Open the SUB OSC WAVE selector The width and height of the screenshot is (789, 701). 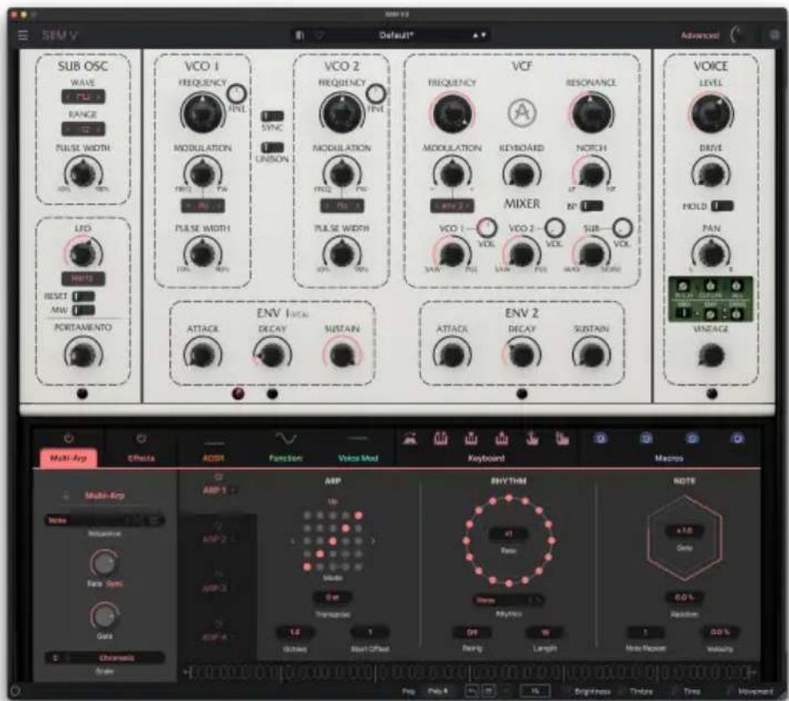click(x=83, y=97)
